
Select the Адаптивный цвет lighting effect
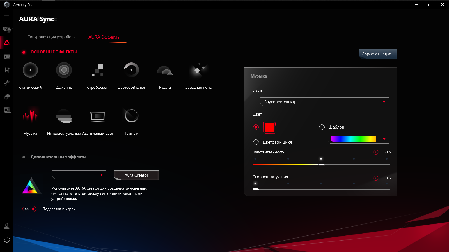[x=98, y=116]
